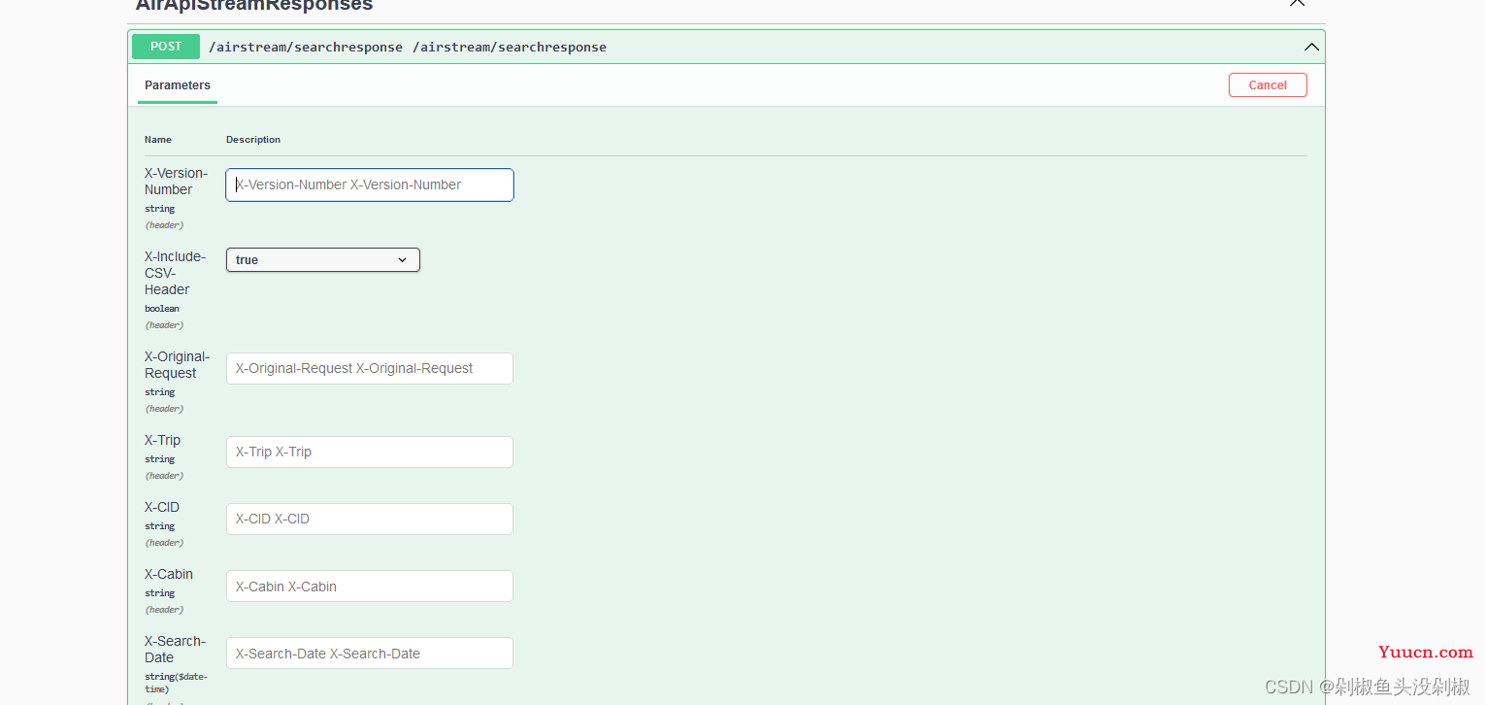Click the X-Search-Date input field
1485x705 pixels.
pos(370,653)
